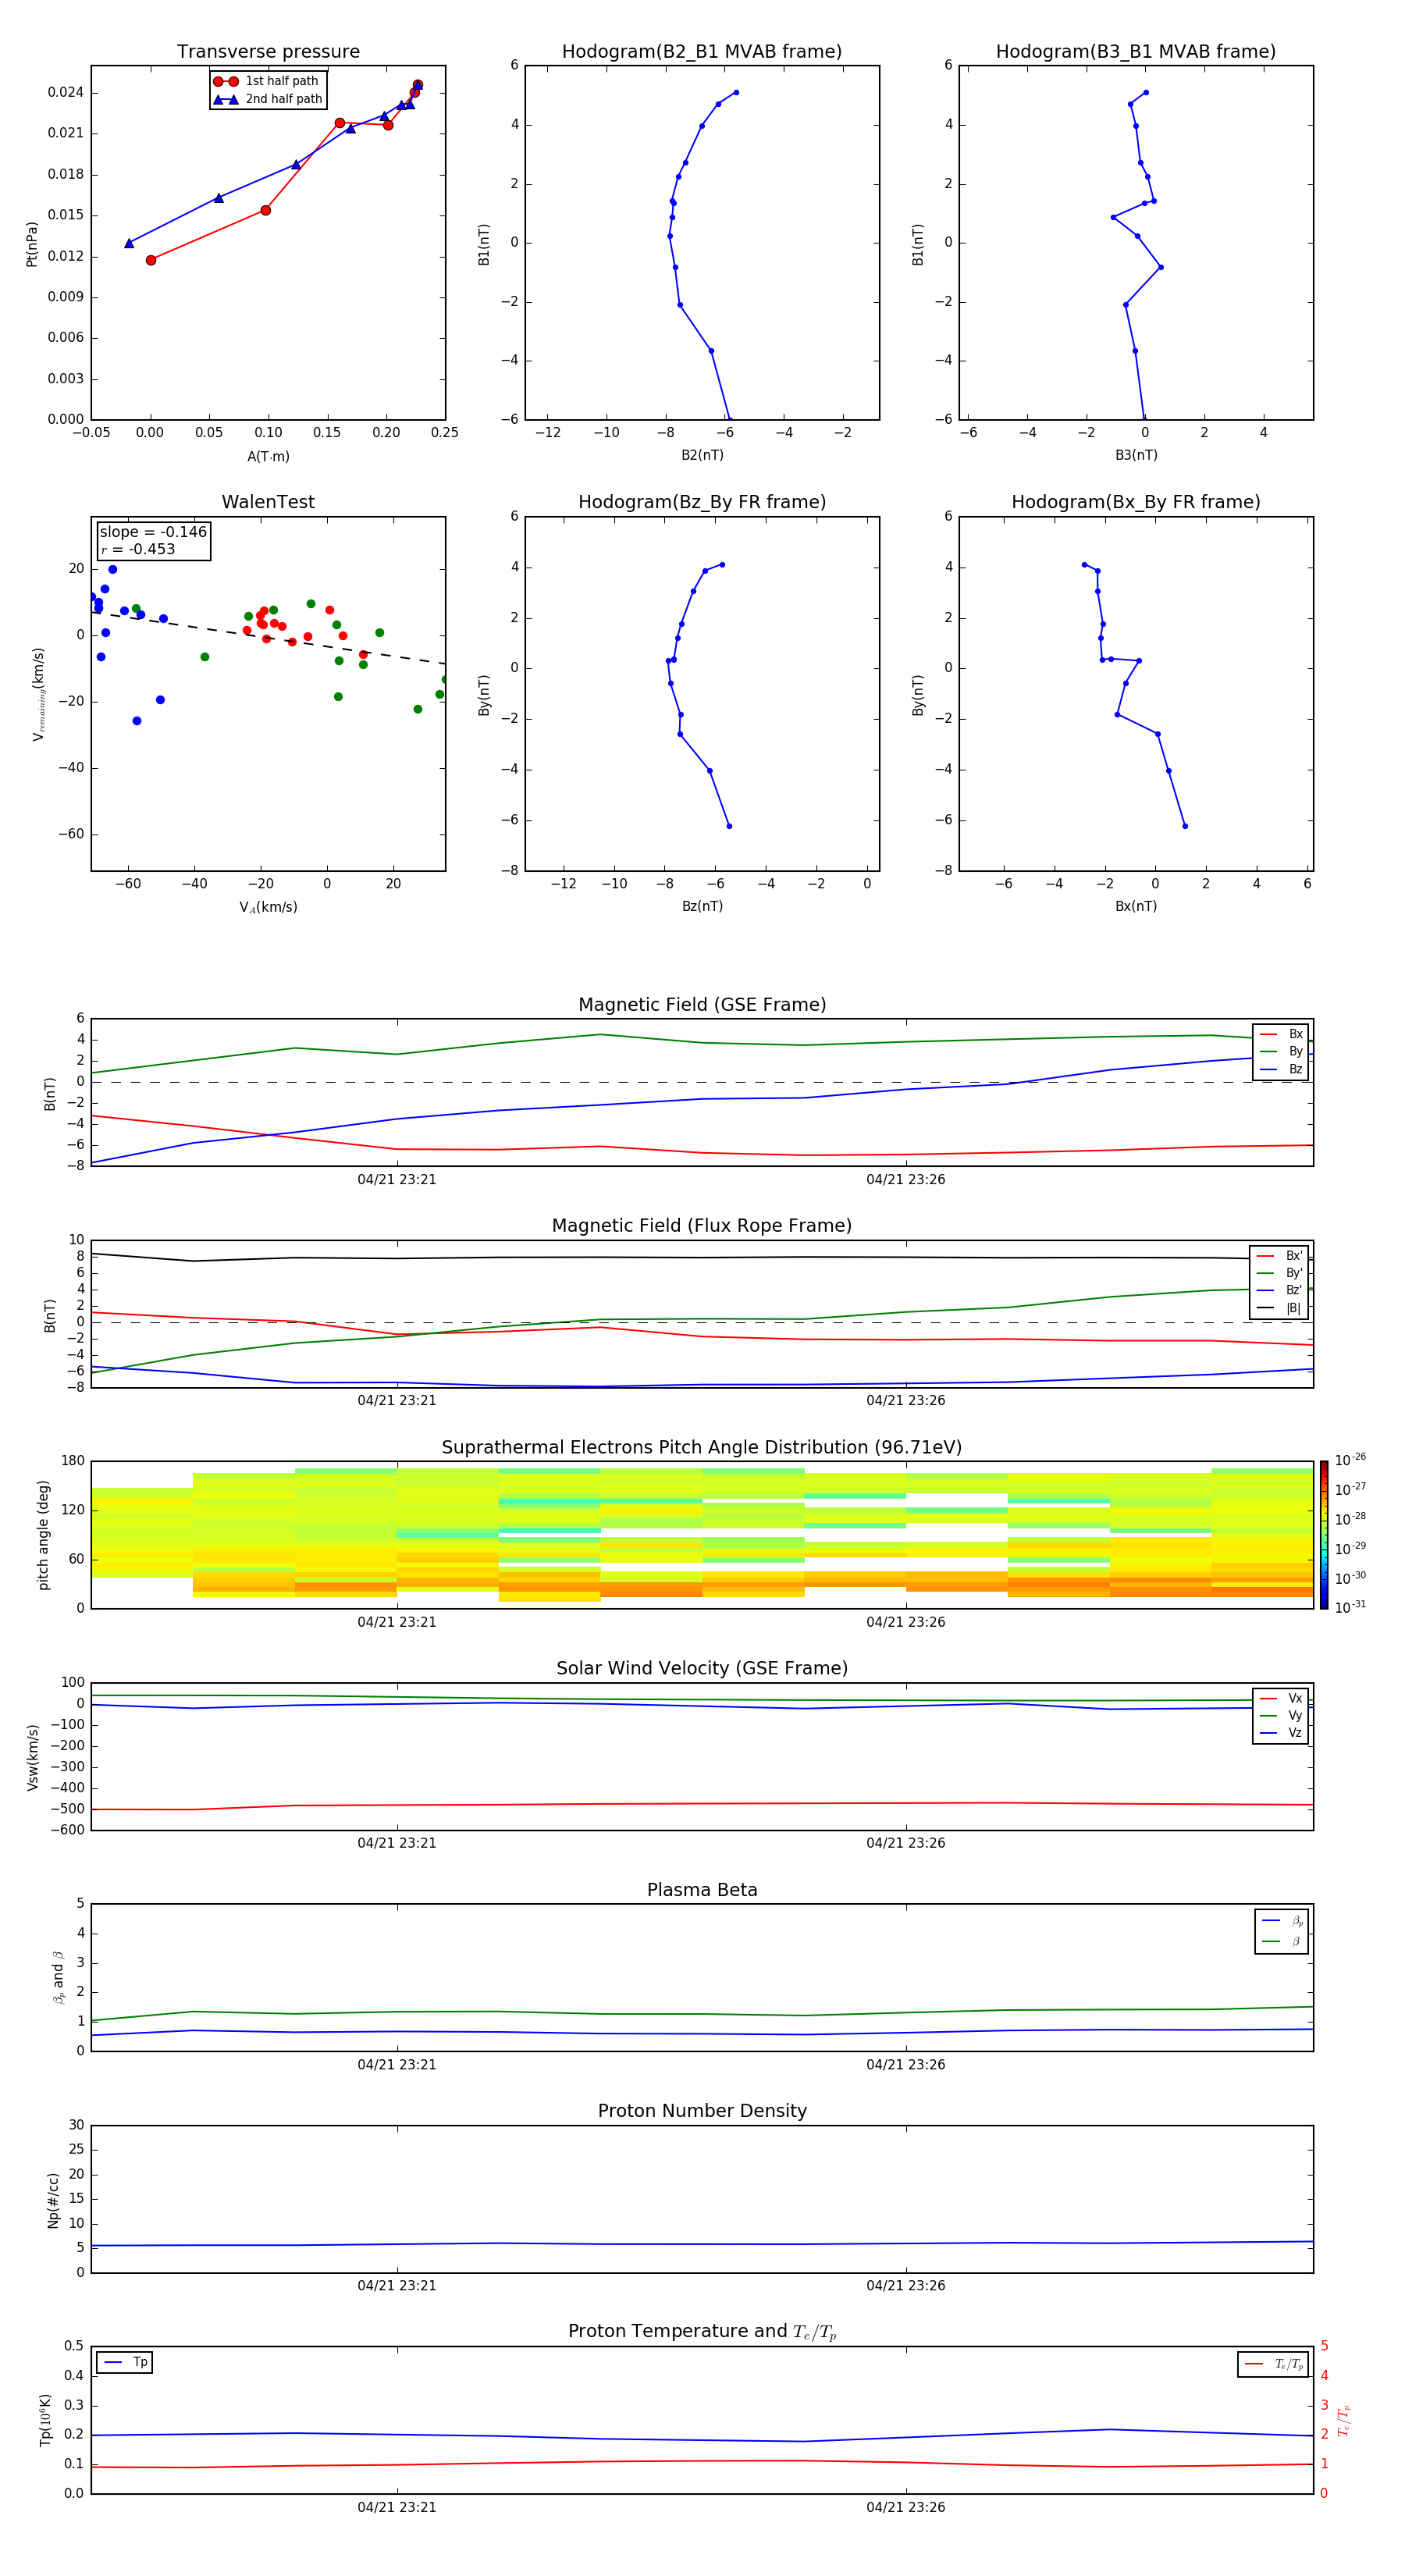Screen dimensions: 1405x2576
Task: Click the 'r = -0.453' annotation text
Action: coord(138,549)
